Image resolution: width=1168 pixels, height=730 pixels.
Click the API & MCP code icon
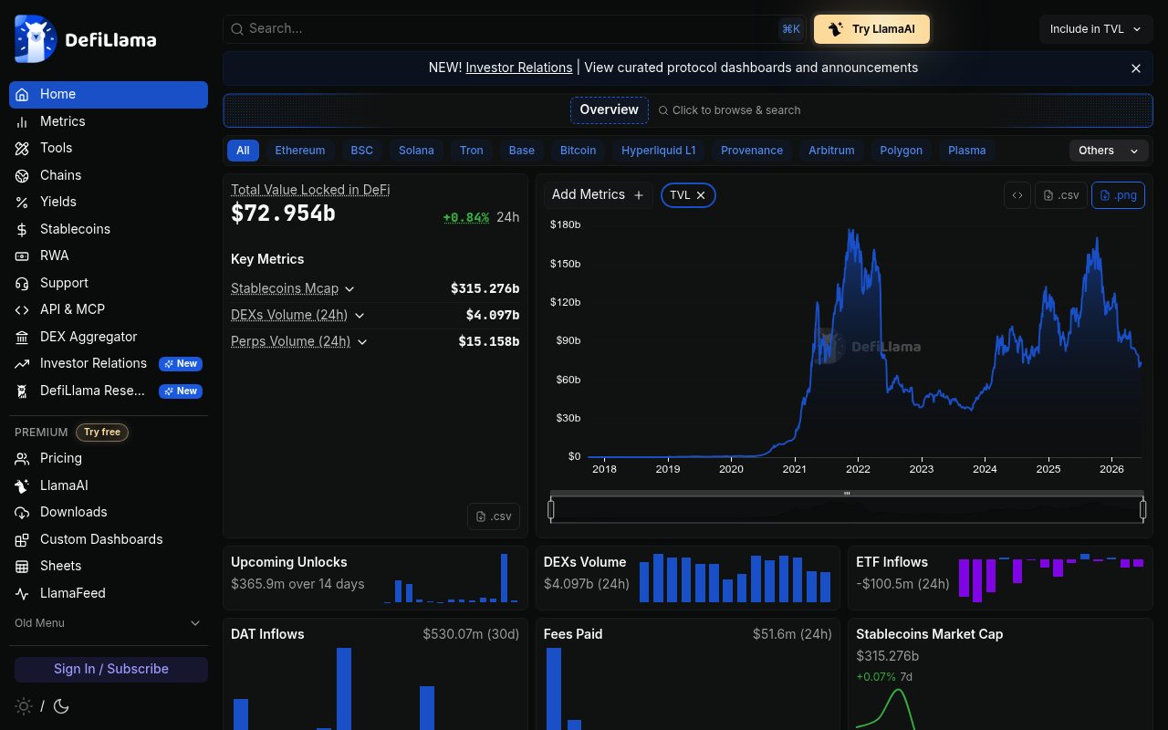(x=22, y=309)
